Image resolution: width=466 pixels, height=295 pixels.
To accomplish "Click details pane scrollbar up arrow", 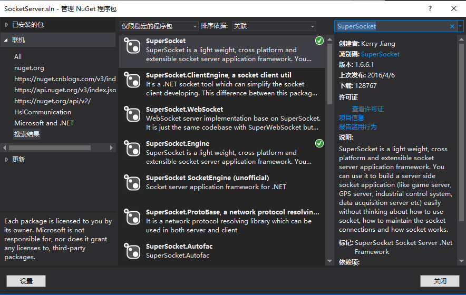I will click(x=461, y=39).
